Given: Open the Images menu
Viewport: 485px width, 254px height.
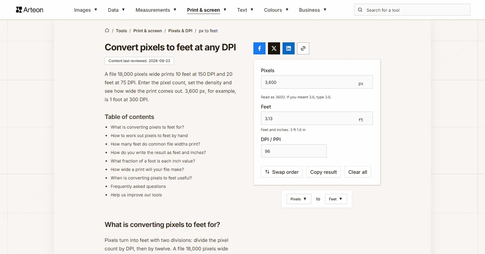Looking at the screenshot, I should tap(86, 10).
